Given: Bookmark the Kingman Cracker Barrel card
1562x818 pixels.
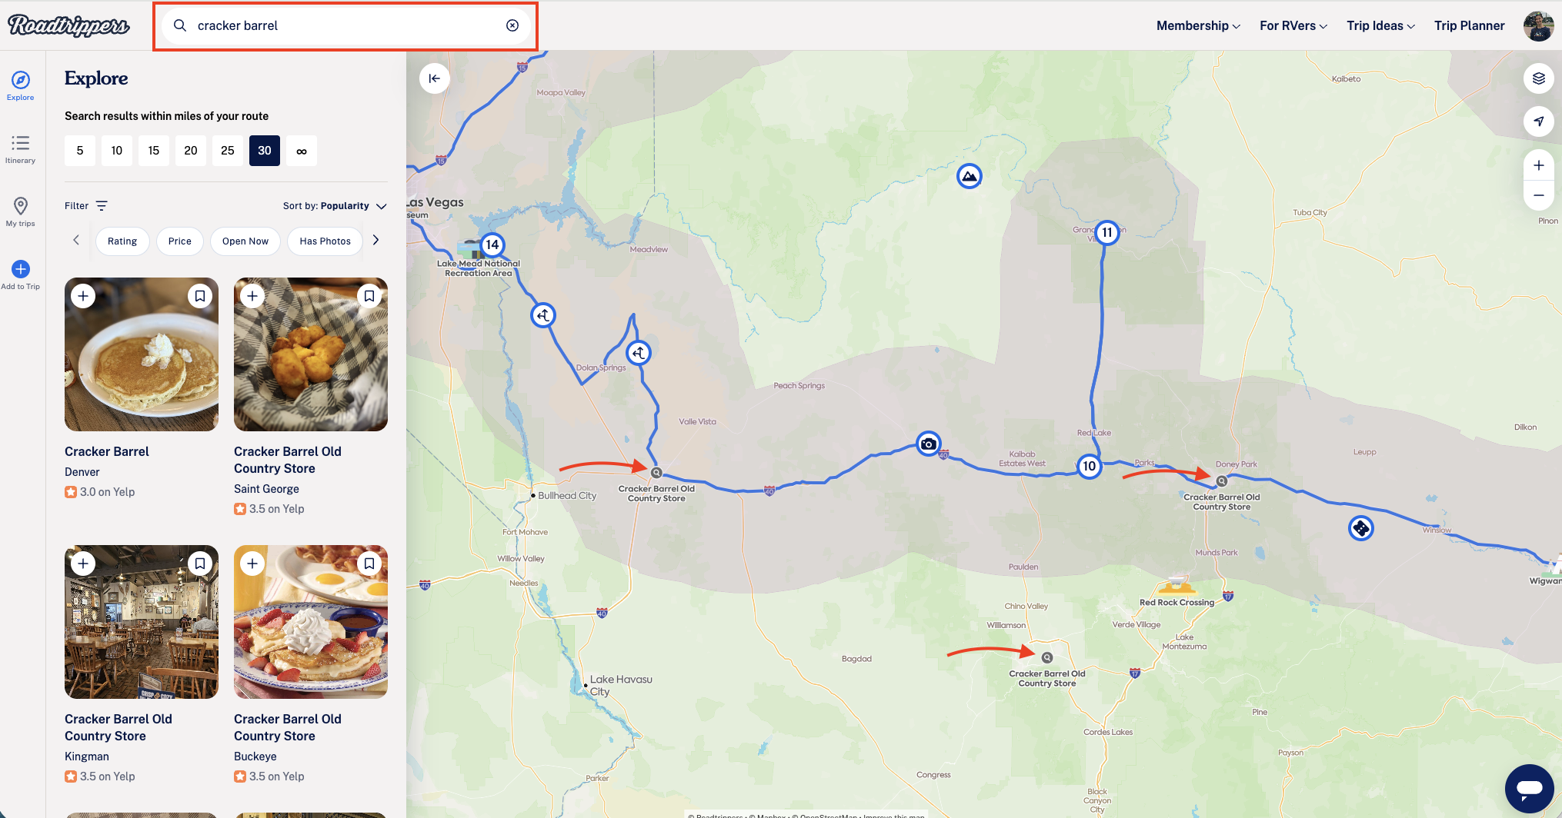Looking at the screenshot, I should 200,564.
